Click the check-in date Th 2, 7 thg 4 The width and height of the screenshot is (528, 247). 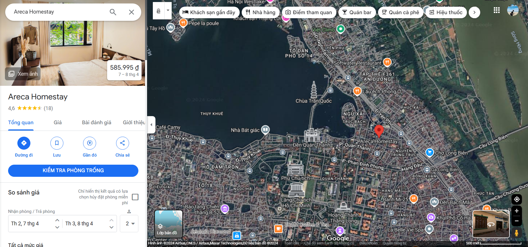pyautogui.click(x=25, y=224)
